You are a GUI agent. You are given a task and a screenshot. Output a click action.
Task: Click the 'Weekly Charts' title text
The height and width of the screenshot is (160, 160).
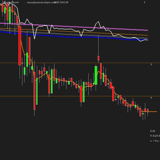[11, 2]
